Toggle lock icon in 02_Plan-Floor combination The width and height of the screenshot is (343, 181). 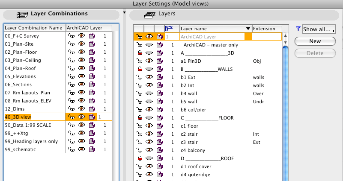[x=71, y=52]
